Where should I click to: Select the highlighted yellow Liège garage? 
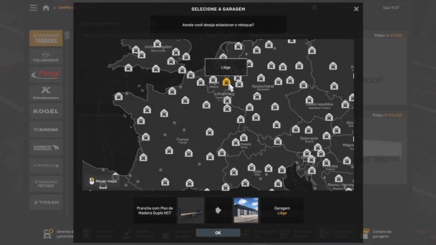click(x=227, y=82)
